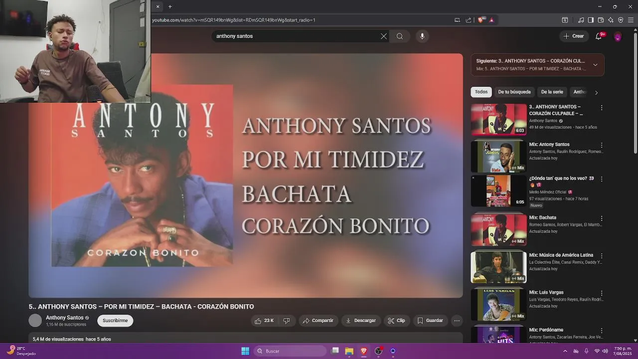Viewport: 638px width, 359px height.
Task: Open the Mello Méndez video thumbnail
Action: [498, 190]
